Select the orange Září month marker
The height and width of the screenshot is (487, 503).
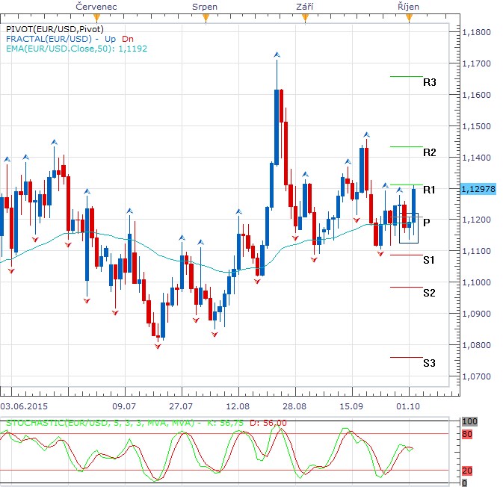[304, 18]
